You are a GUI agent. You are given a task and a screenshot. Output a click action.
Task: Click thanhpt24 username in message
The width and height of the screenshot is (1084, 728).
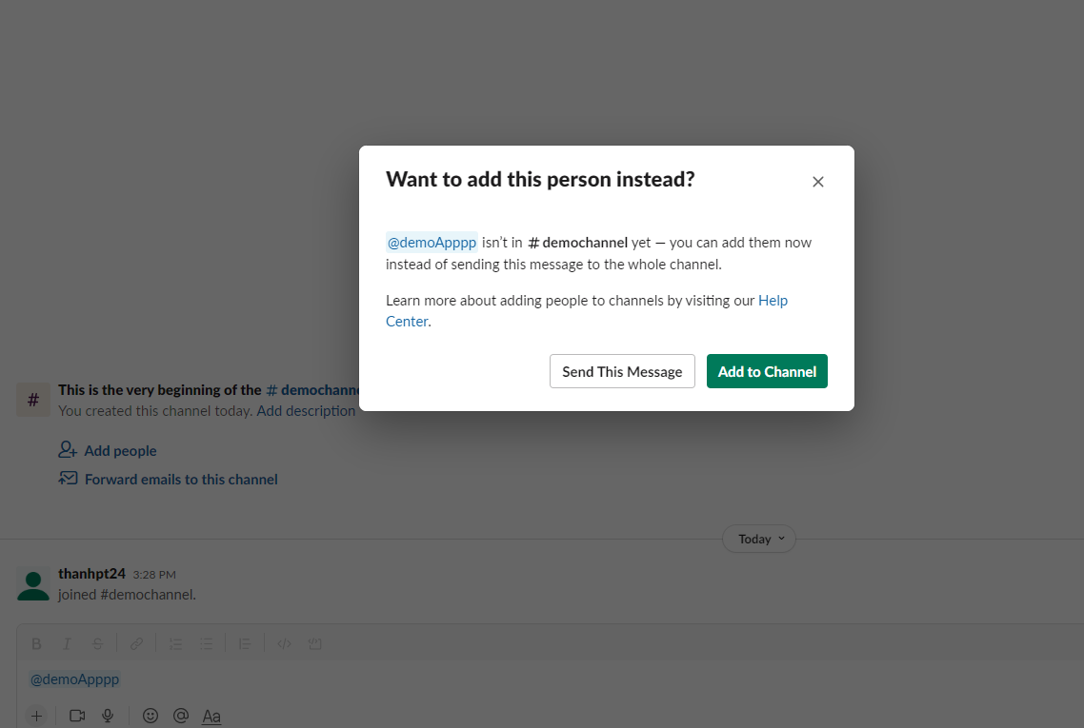pyautogui.click(x=92, y=574)
